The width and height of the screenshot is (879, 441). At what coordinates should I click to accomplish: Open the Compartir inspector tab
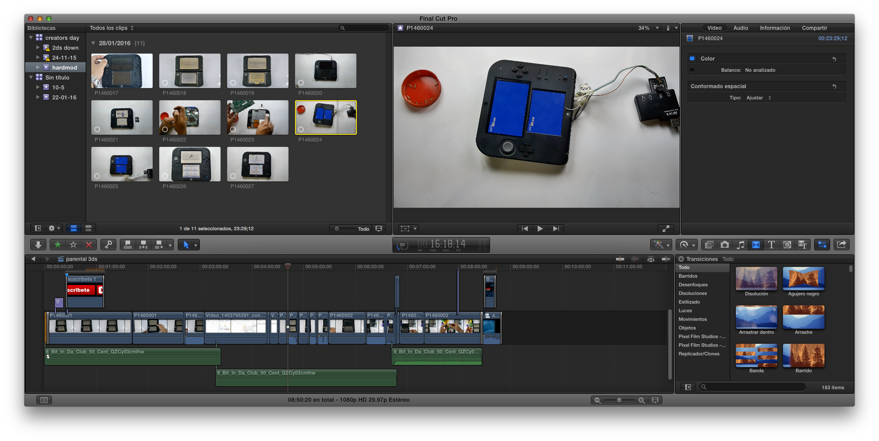click(x=815, y=28)
